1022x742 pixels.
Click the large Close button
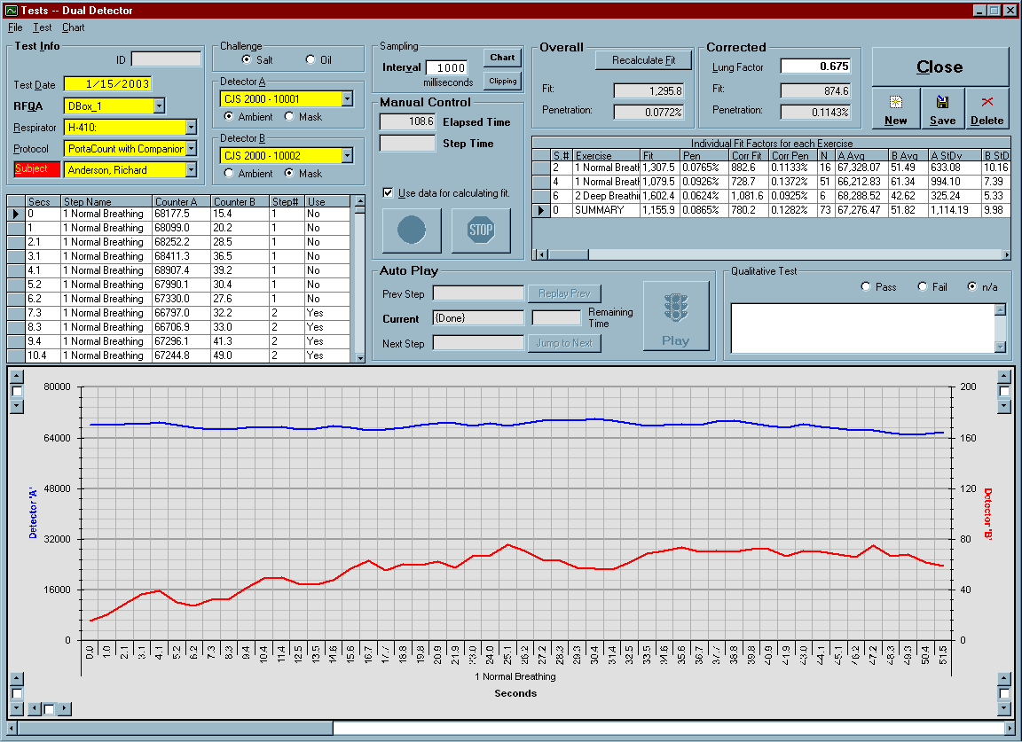point(939,67)
